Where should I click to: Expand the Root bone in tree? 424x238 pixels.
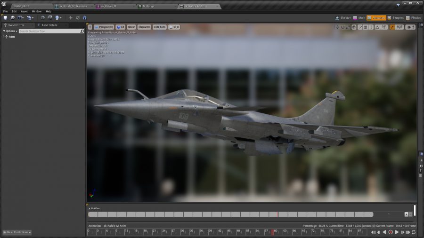point(3,37)
